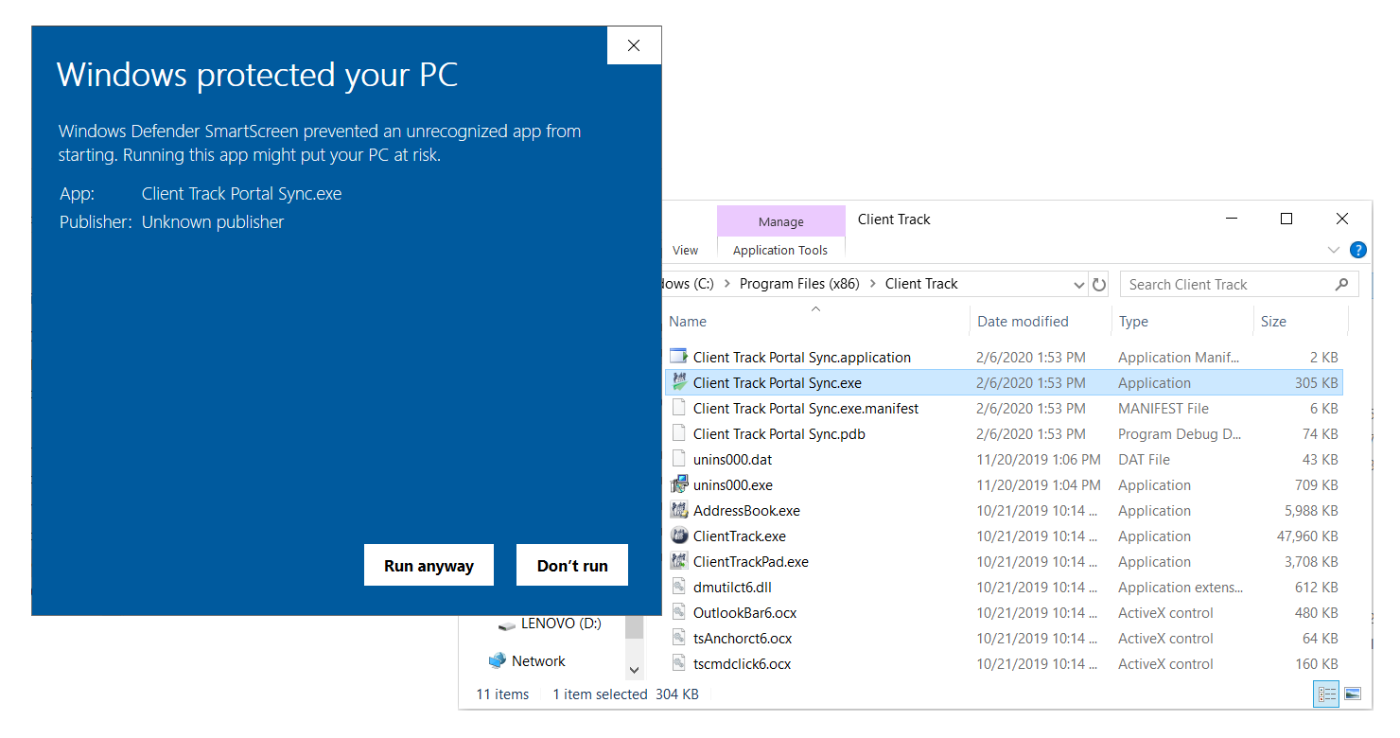Click the magnifier icon in Search Client Track
Screen dimensions: 1400x738
point(1340,284)
